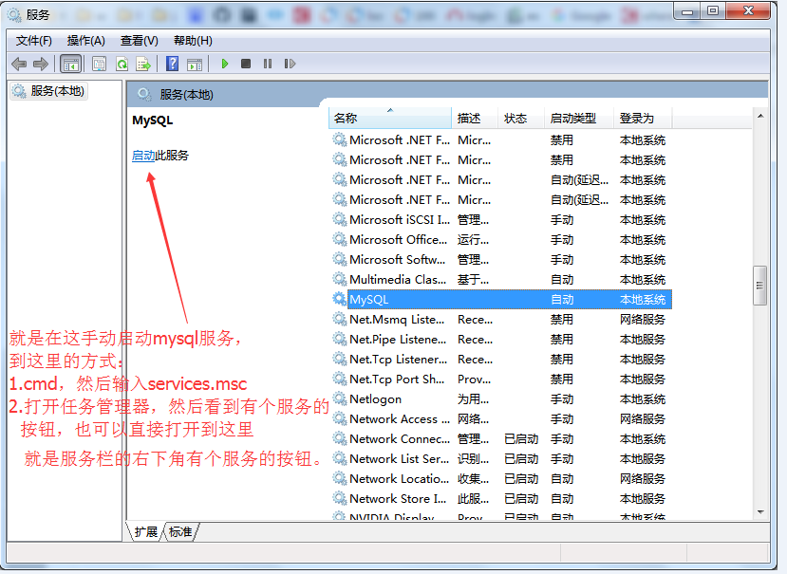Click the scrollbar up arrow
Viewport: 787px width, 574px height.
pyautogui.click(x=759, y=116)
